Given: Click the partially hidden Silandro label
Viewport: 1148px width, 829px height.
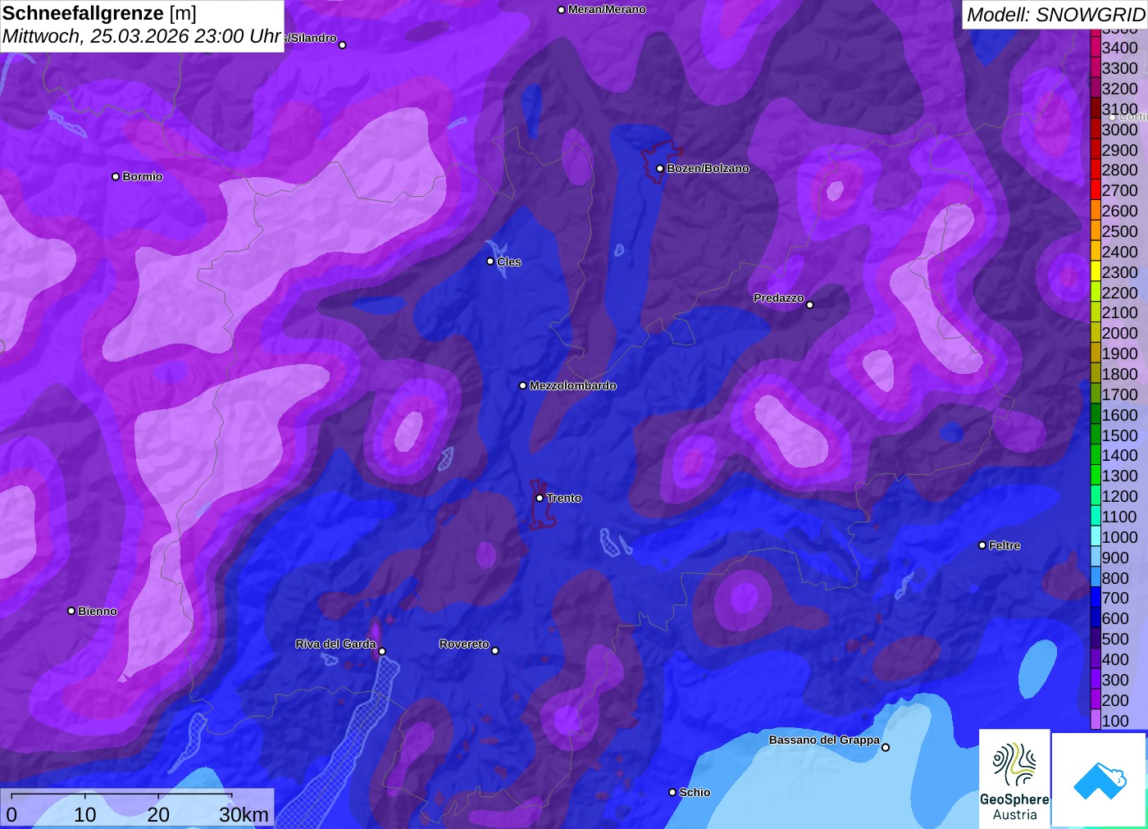Looking at the screenshot, I should [311, 38].
